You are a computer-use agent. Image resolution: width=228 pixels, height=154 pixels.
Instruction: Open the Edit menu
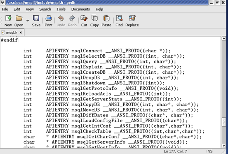(x=17, y=9)
